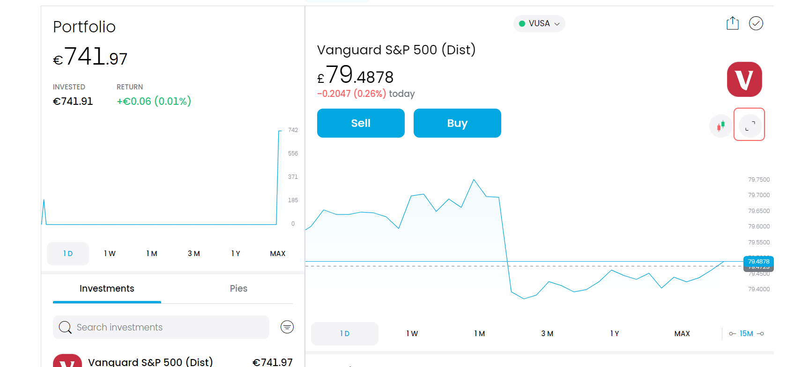Click the Buy button
Image resolution: width=794 pixels, height=367 pixels.
[x=457, y=123]
